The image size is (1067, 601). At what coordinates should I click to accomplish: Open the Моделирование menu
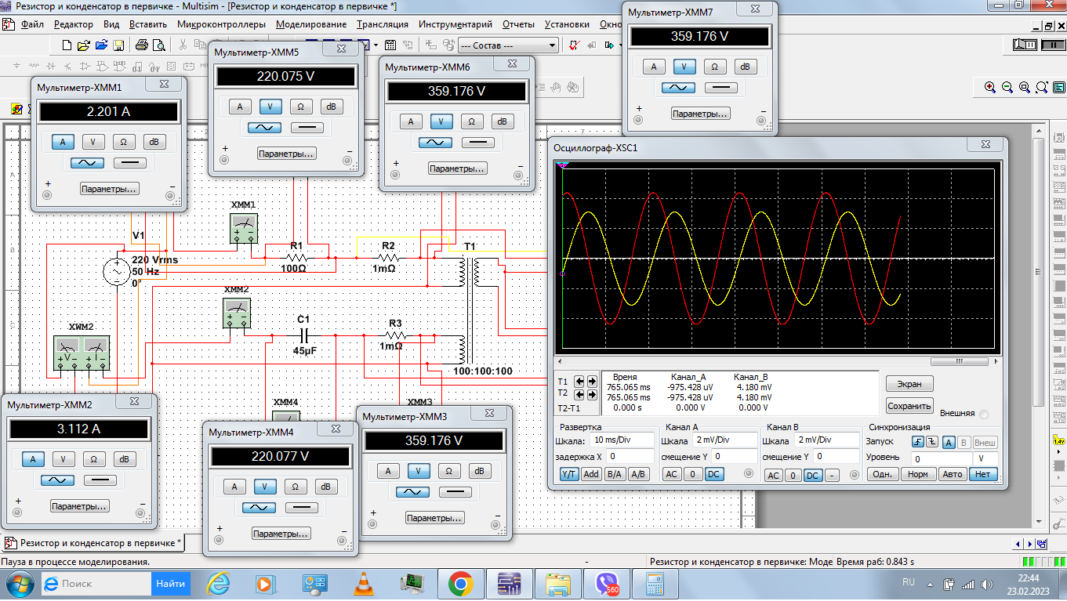[311, 24]
